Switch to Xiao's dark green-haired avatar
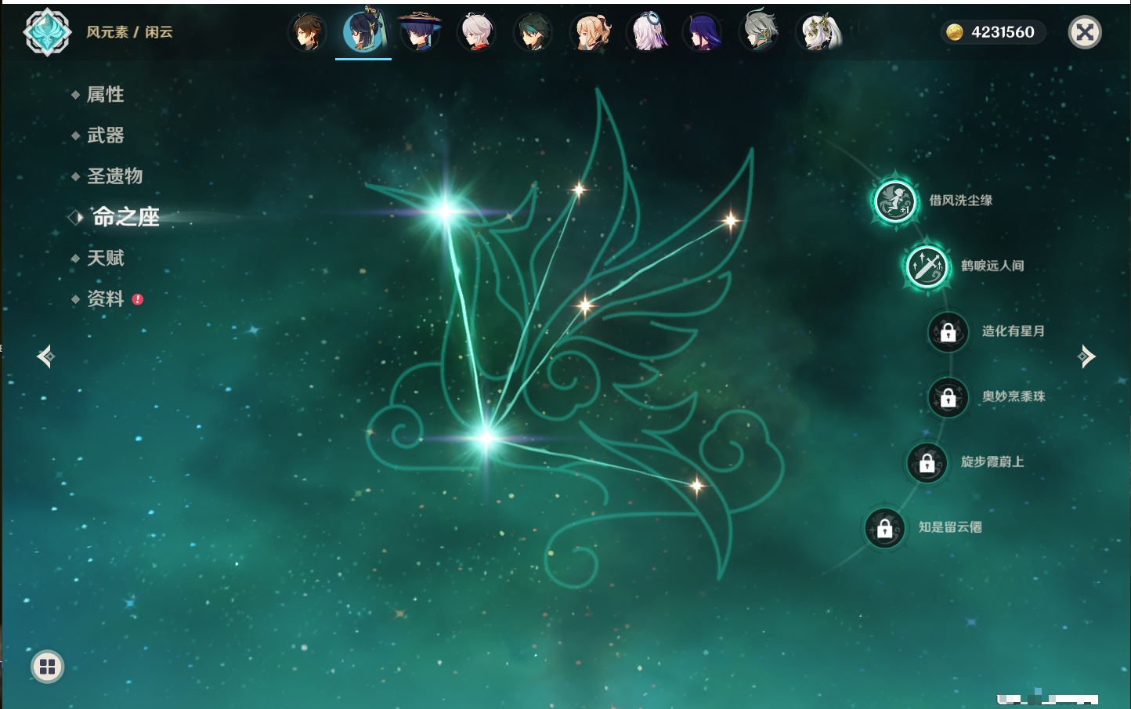Viewport: 1131px width, 709px height. click(533, 33)
